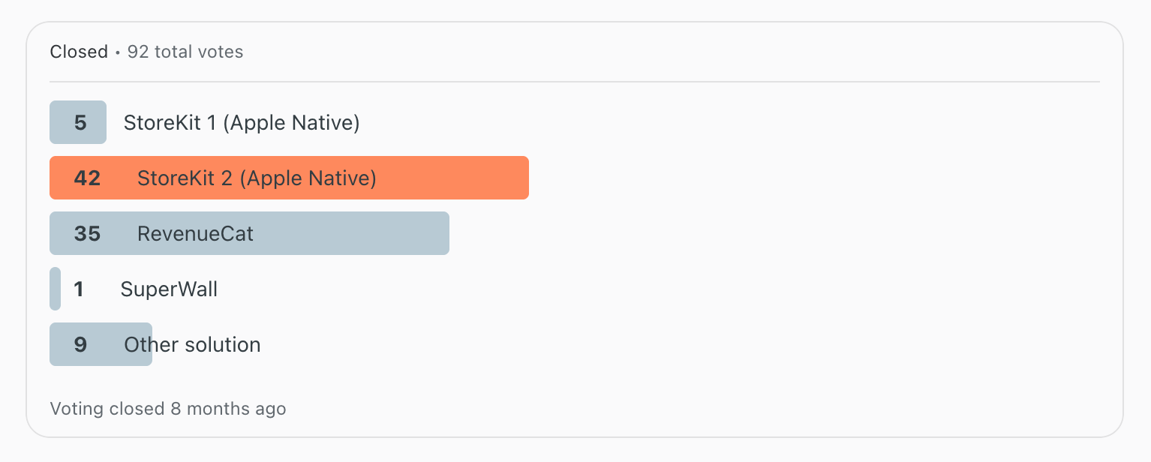Image resolution: width=1151 pixels, height=462 pixels.
Task: Select the Other solution option label
Action: (192, 344)
